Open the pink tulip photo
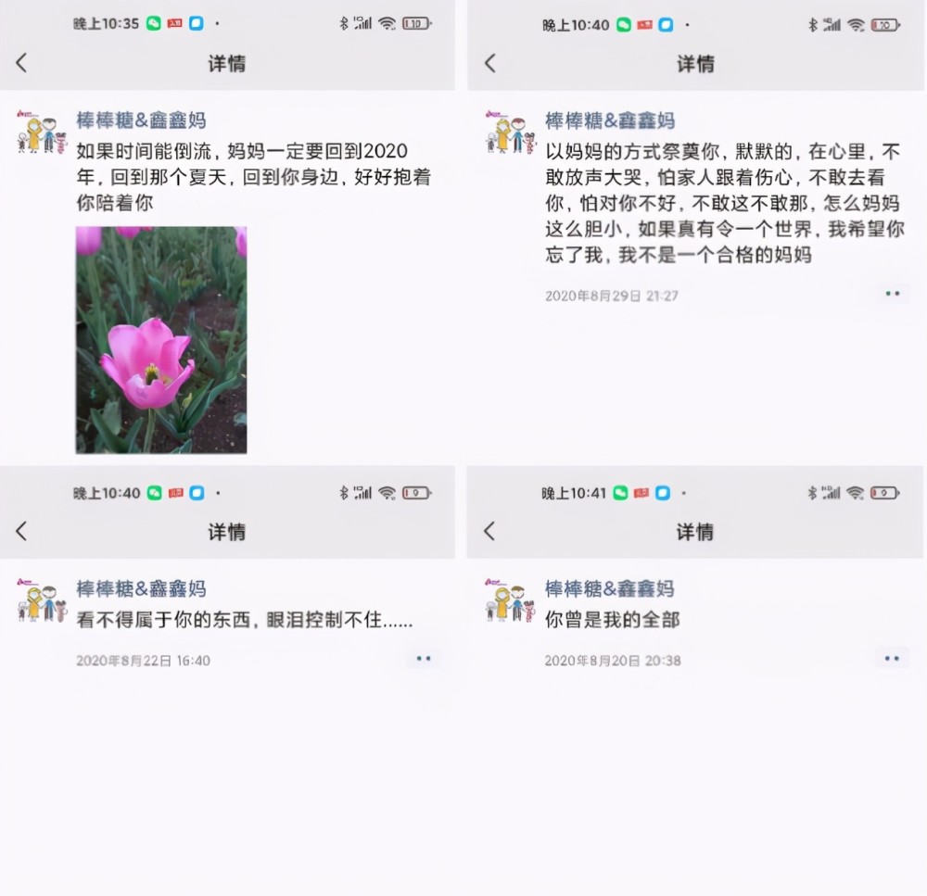The image size is (927, 896). (x=161, y=340)
